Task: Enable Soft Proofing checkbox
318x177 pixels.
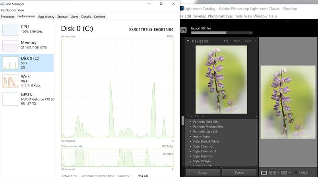Action: (296, 173)
